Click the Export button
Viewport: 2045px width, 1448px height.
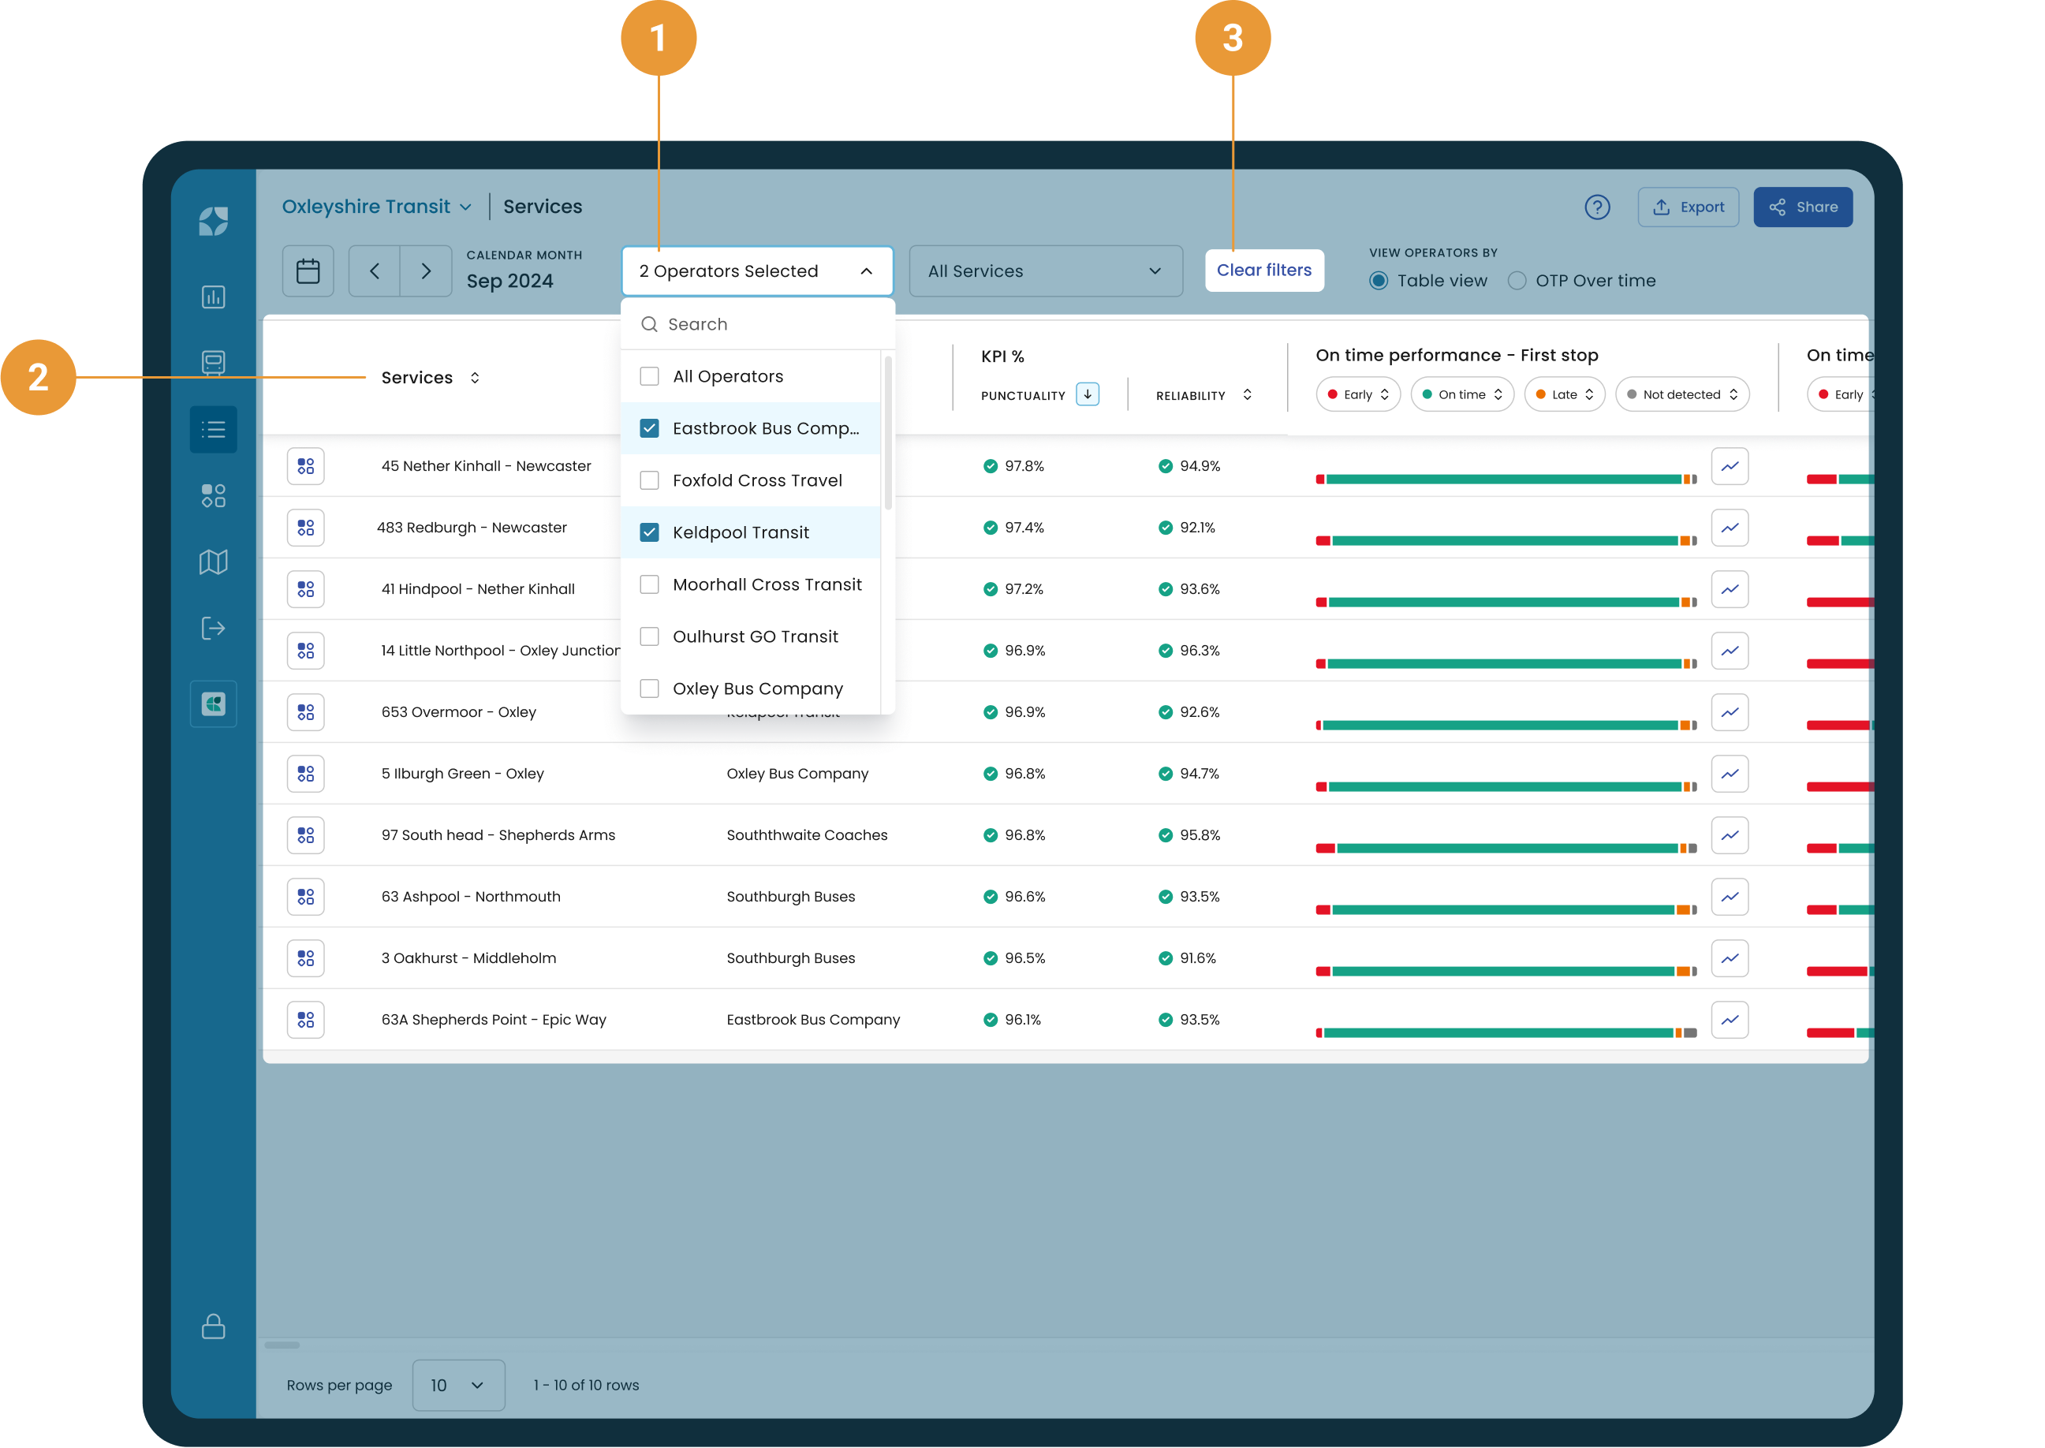coord(1688,207)
